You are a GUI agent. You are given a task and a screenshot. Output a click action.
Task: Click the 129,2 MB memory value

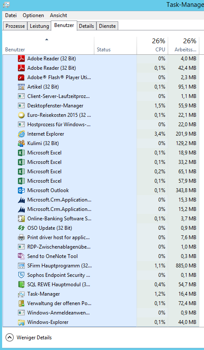tap(186, 143)
